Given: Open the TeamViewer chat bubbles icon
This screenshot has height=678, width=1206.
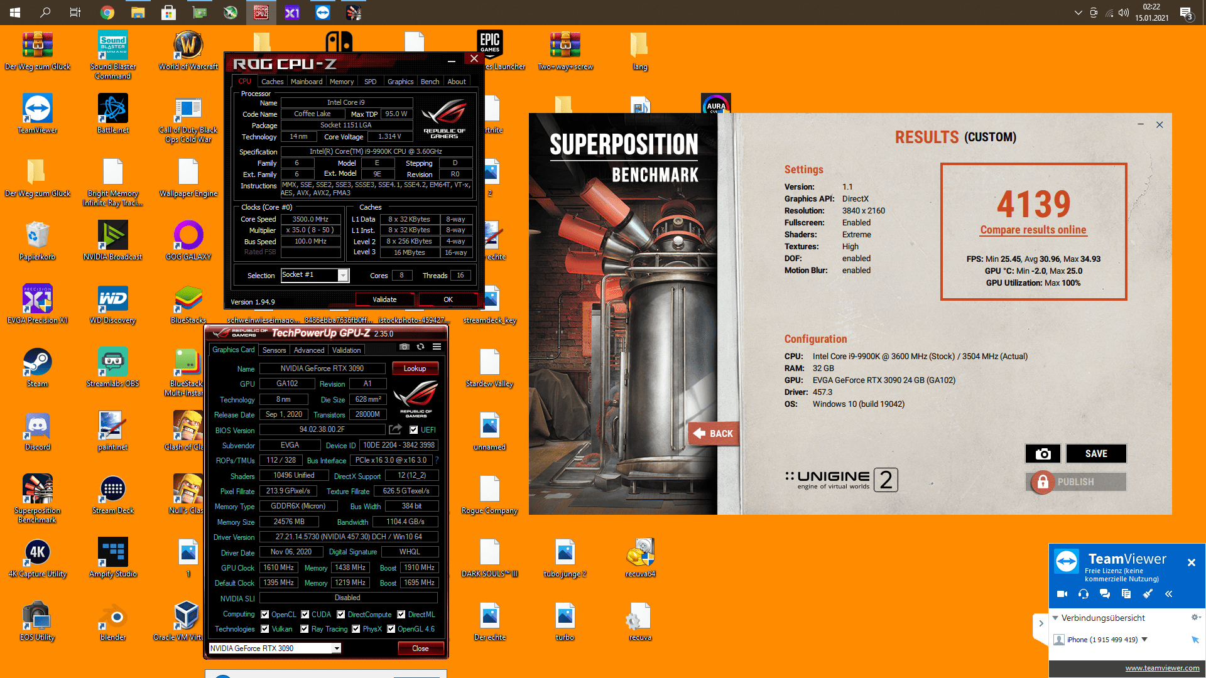Looking at the screenshot, I should 1105,594.
